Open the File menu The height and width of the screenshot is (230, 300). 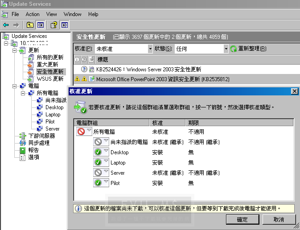(x=15, y=14)
